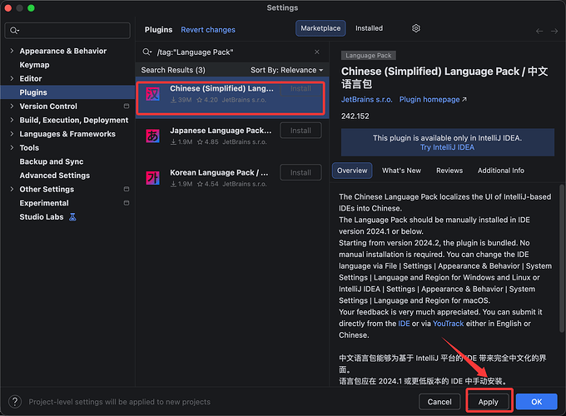Switch to the Installed tab
566x416 pixels.
(x=369, y=28)
